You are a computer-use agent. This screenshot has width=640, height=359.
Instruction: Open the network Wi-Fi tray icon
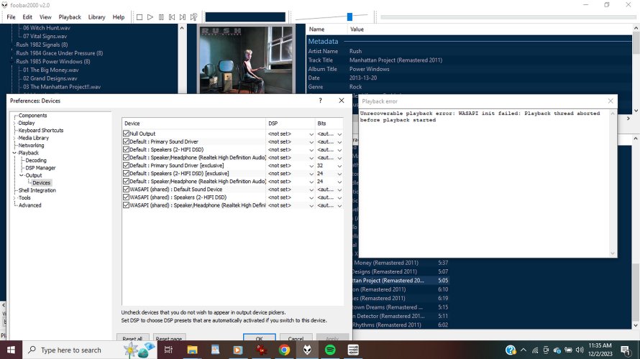(x=535, y=350)
